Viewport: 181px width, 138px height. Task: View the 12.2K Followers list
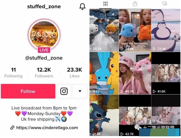tap(44, 73)
